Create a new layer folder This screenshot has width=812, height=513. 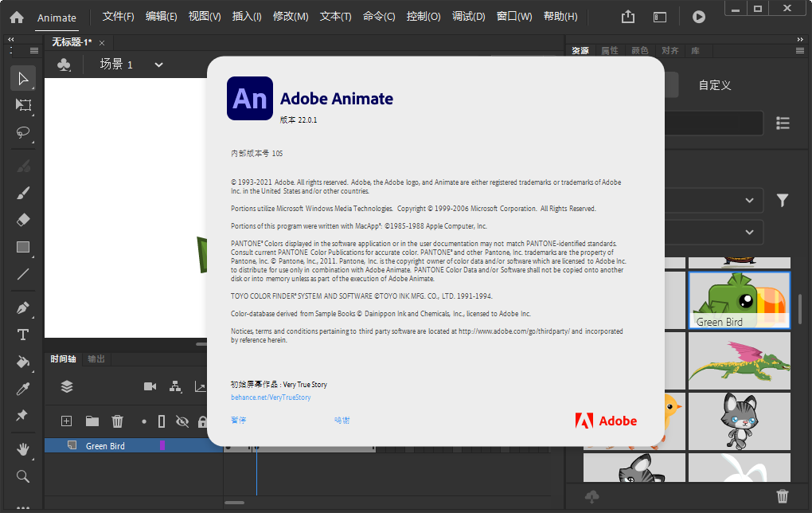coord(93,421)
